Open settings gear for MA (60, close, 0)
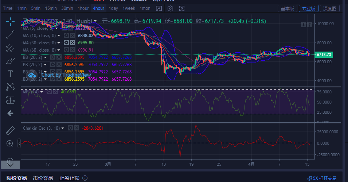Screen dimensions: 348x182 tap(66, 50)
